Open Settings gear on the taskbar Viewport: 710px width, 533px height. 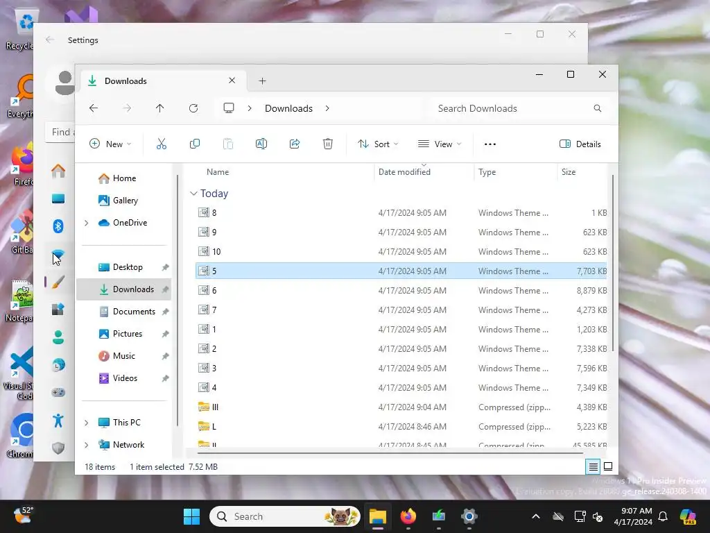(469, 516)
